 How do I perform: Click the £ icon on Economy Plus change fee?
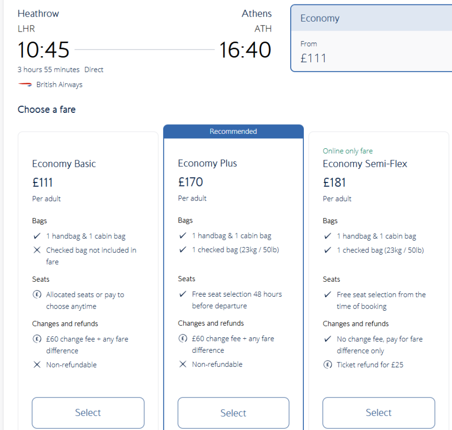(183, 339)
